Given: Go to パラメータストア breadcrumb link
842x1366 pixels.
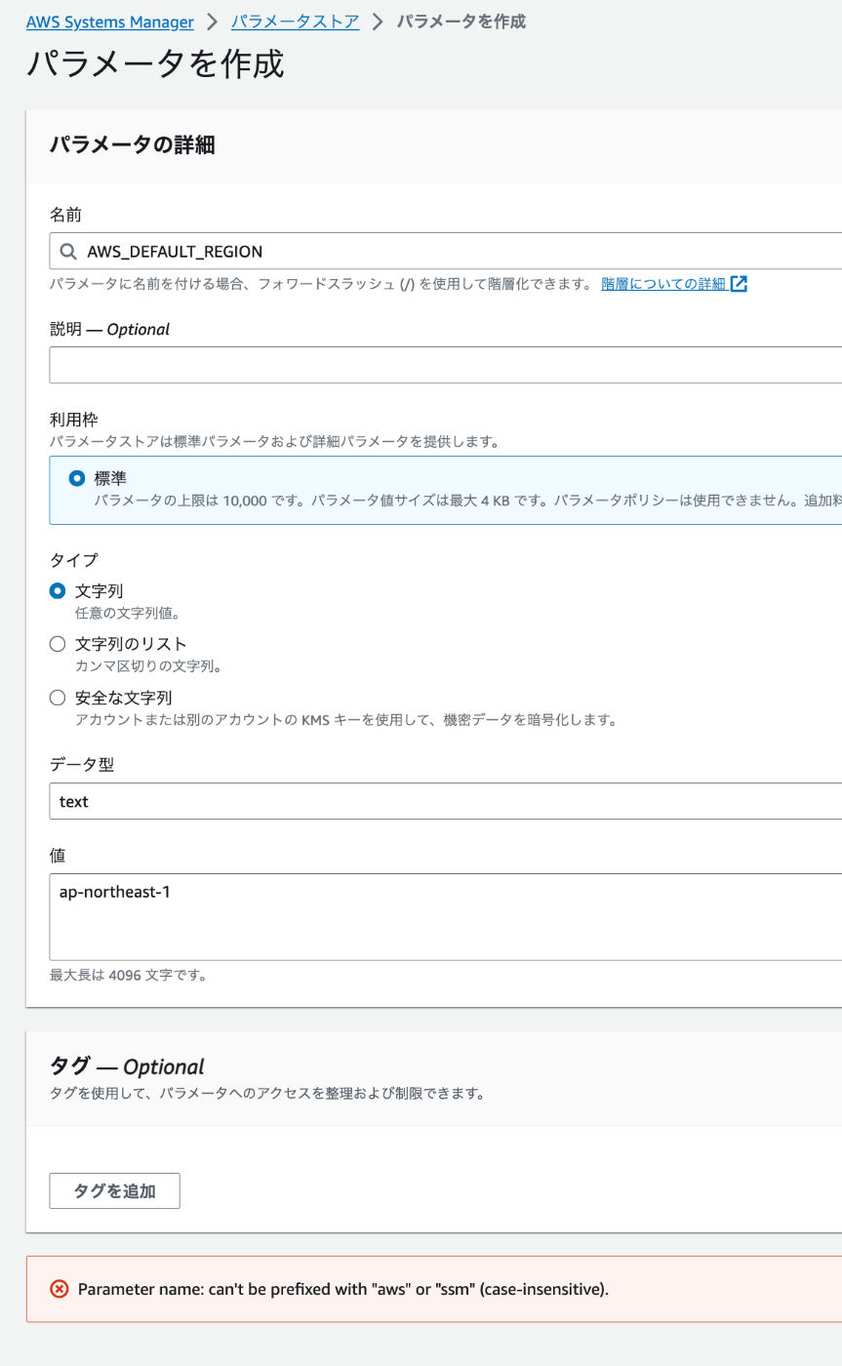Looking at the screenshot, I should tap(295, 21).
